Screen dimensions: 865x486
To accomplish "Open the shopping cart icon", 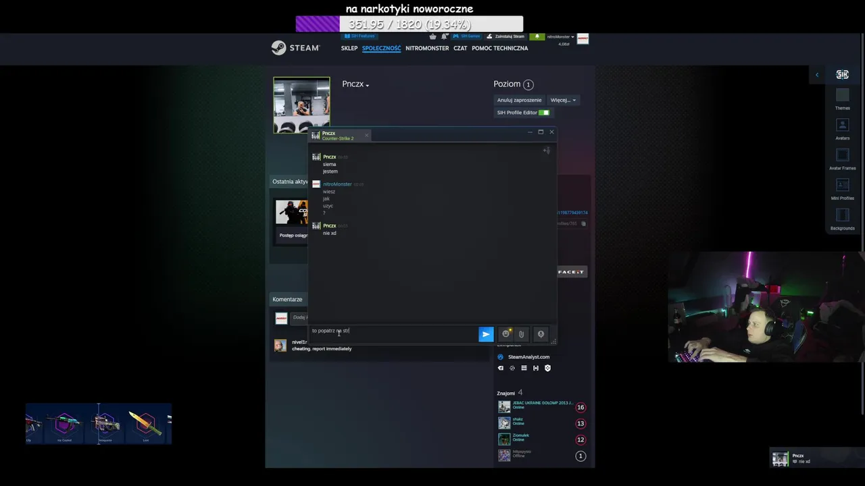I will click(x=432, y=36).
